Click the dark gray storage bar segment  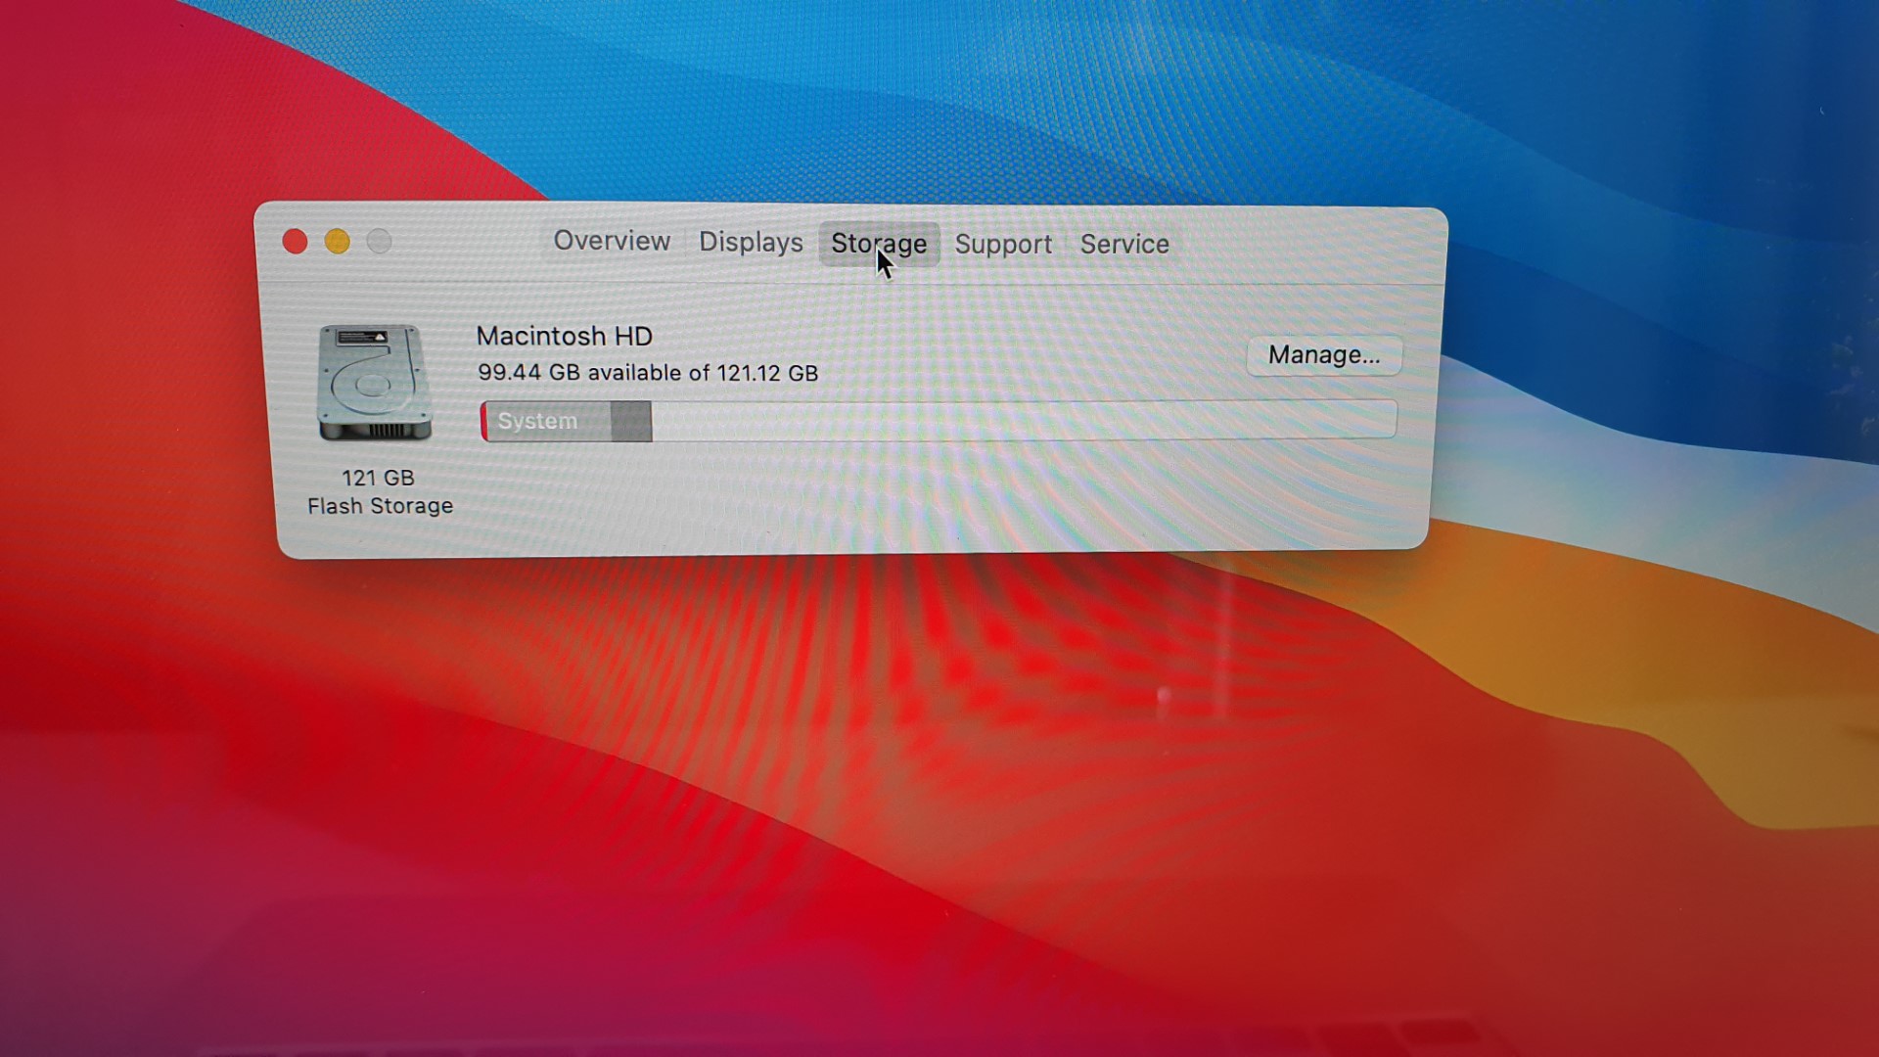631,422
